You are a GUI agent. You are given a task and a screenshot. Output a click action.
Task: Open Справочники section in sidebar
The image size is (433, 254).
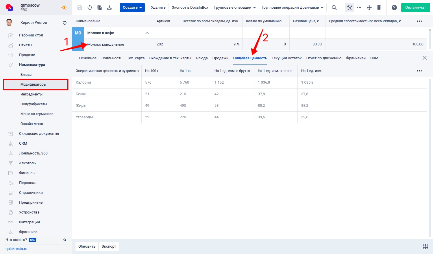point(31,193)
